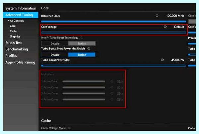
Task: Open the App-Profile Pairing section
Action: 20,62
